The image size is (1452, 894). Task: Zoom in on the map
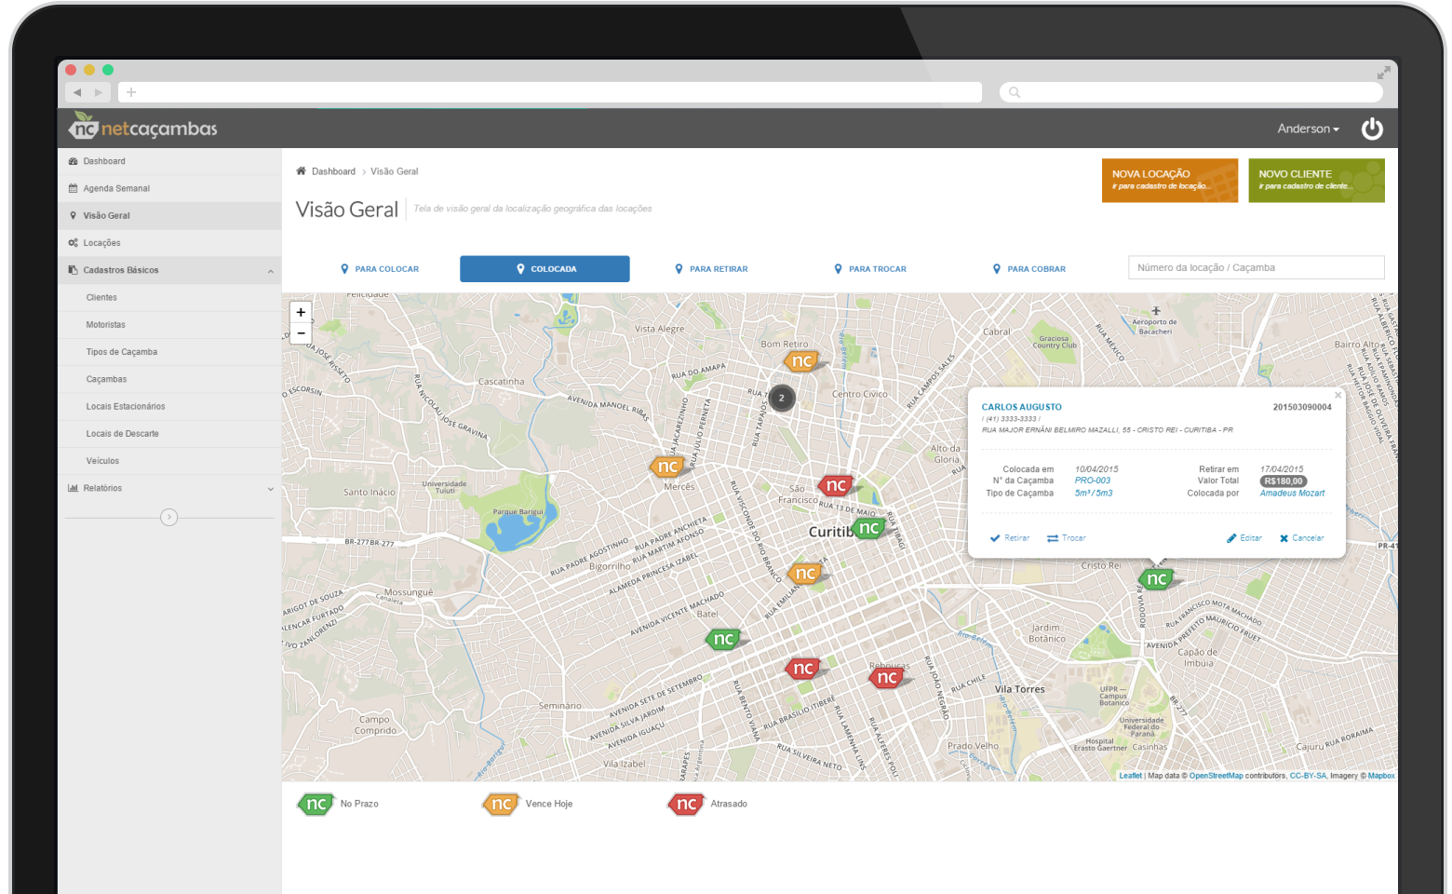pyautogui.click(x=301, y=312)
